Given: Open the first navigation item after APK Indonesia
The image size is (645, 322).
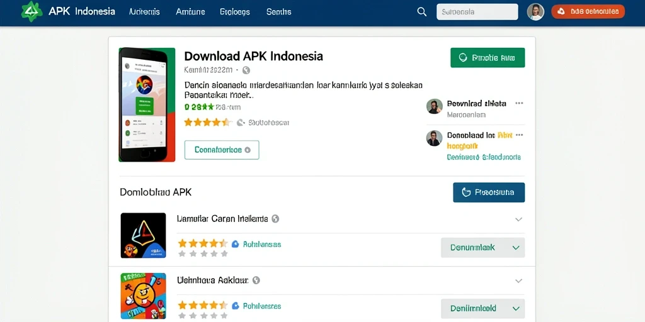Looking at the screenshot, I should (144, 12).
